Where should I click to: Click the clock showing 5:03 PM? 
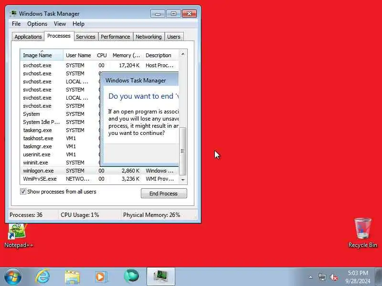click(358, 273)
